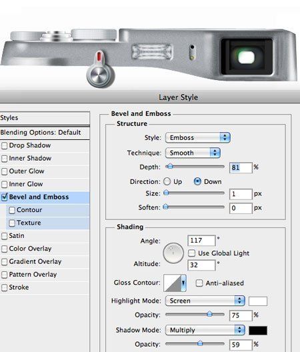Screen dimensions: 300x352
Task: Click the camera viewfinder in the canvas
Action: click(247, 57)
